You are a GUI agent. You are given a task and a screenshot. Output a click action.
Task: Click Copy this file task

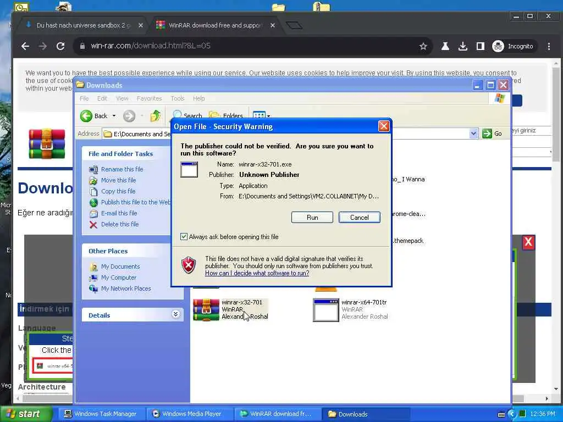[118, 191]
